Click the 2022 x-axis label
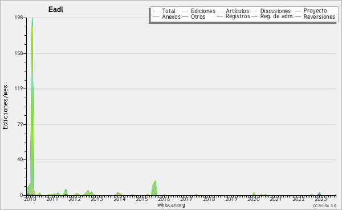The width and height of the screenshot is (342, 210). click(x=298, y=199)
